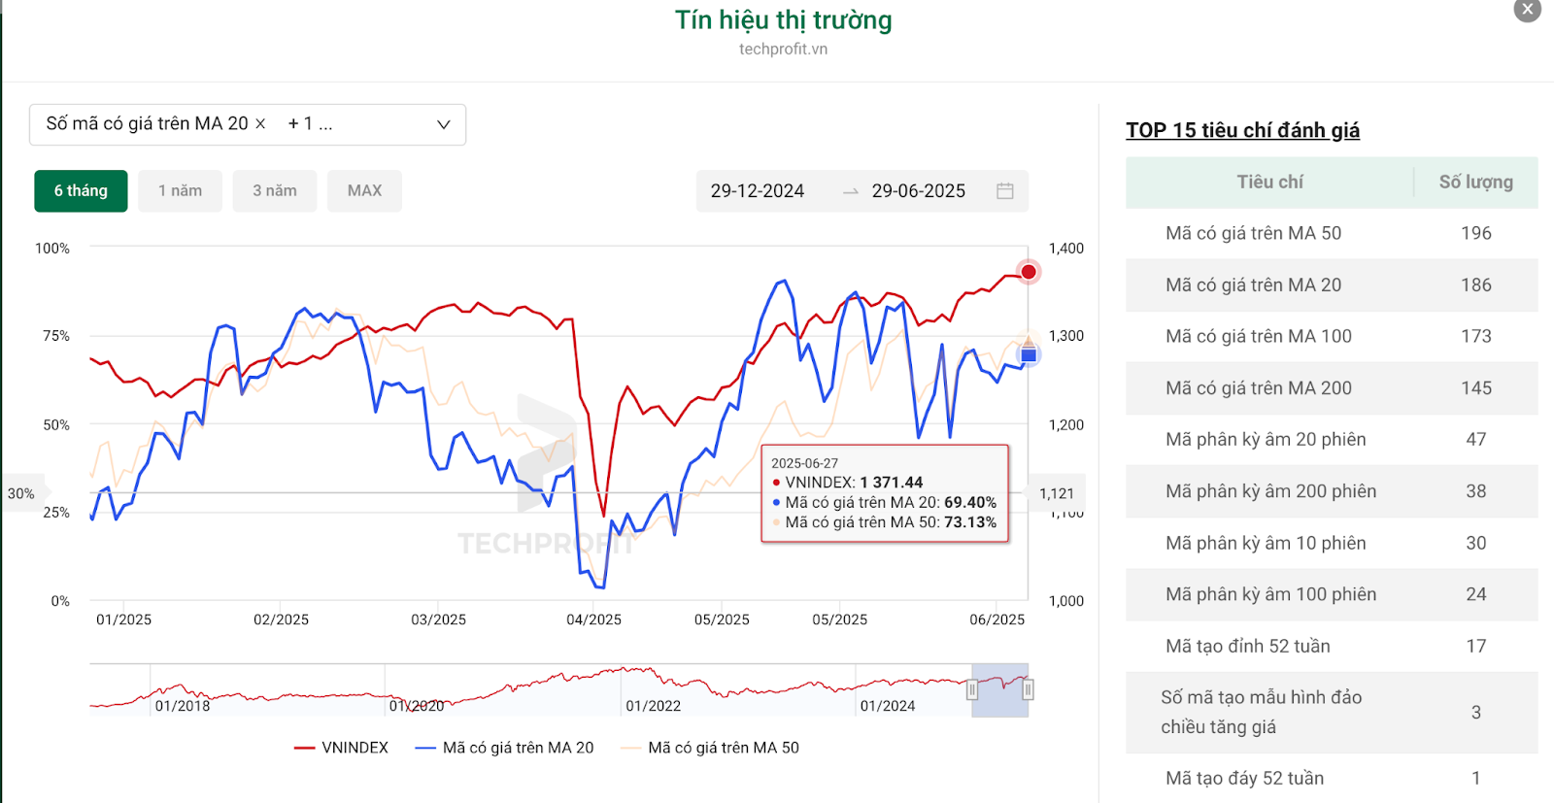Click the blue MA 20 square marker
Image resolution: width=1554 pixels, height=803 pixels.
click(x=1029, y=355)
